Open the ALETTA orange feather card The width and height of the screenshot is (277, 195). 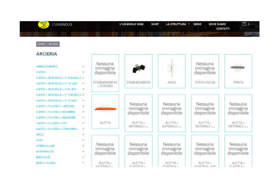point(105,112)
